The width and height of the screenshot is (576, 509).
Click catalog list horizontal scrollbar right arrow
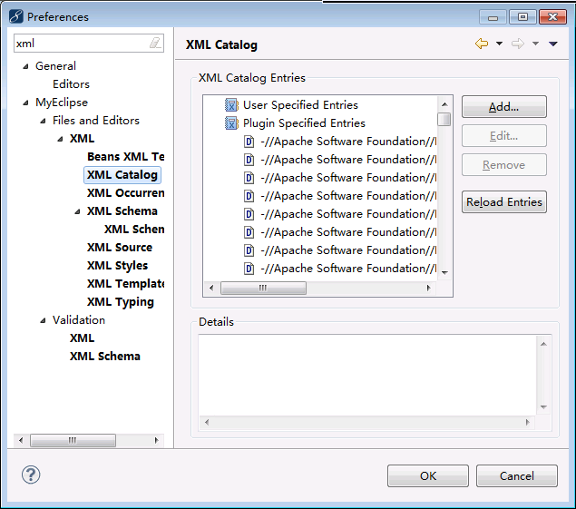(429, 288)
